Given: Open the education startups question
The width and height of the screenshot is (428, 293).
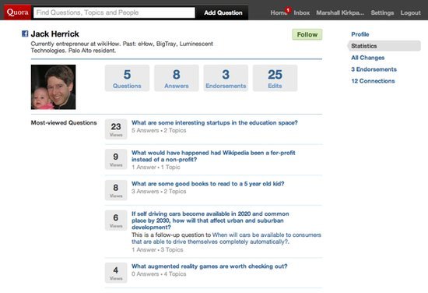Looking at the screenshot, I should point(215,122).
